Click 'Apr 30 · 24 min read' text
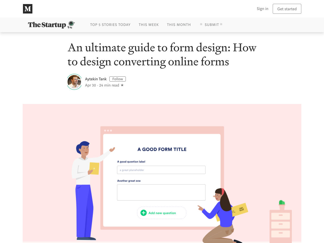The height and width of the screenshot is (243, 324). pos(102,85)
